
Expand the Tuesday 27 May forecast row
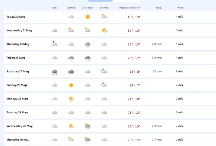pos(110,112)
